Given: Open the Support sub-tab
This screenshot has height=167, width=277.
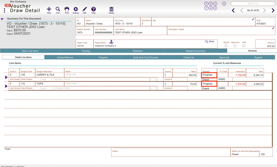Looking at the screenshot, I should (x=258, y=57).
